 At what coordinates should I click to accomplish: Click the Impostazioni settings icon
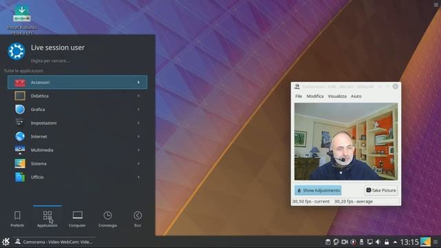pos(20,123)
